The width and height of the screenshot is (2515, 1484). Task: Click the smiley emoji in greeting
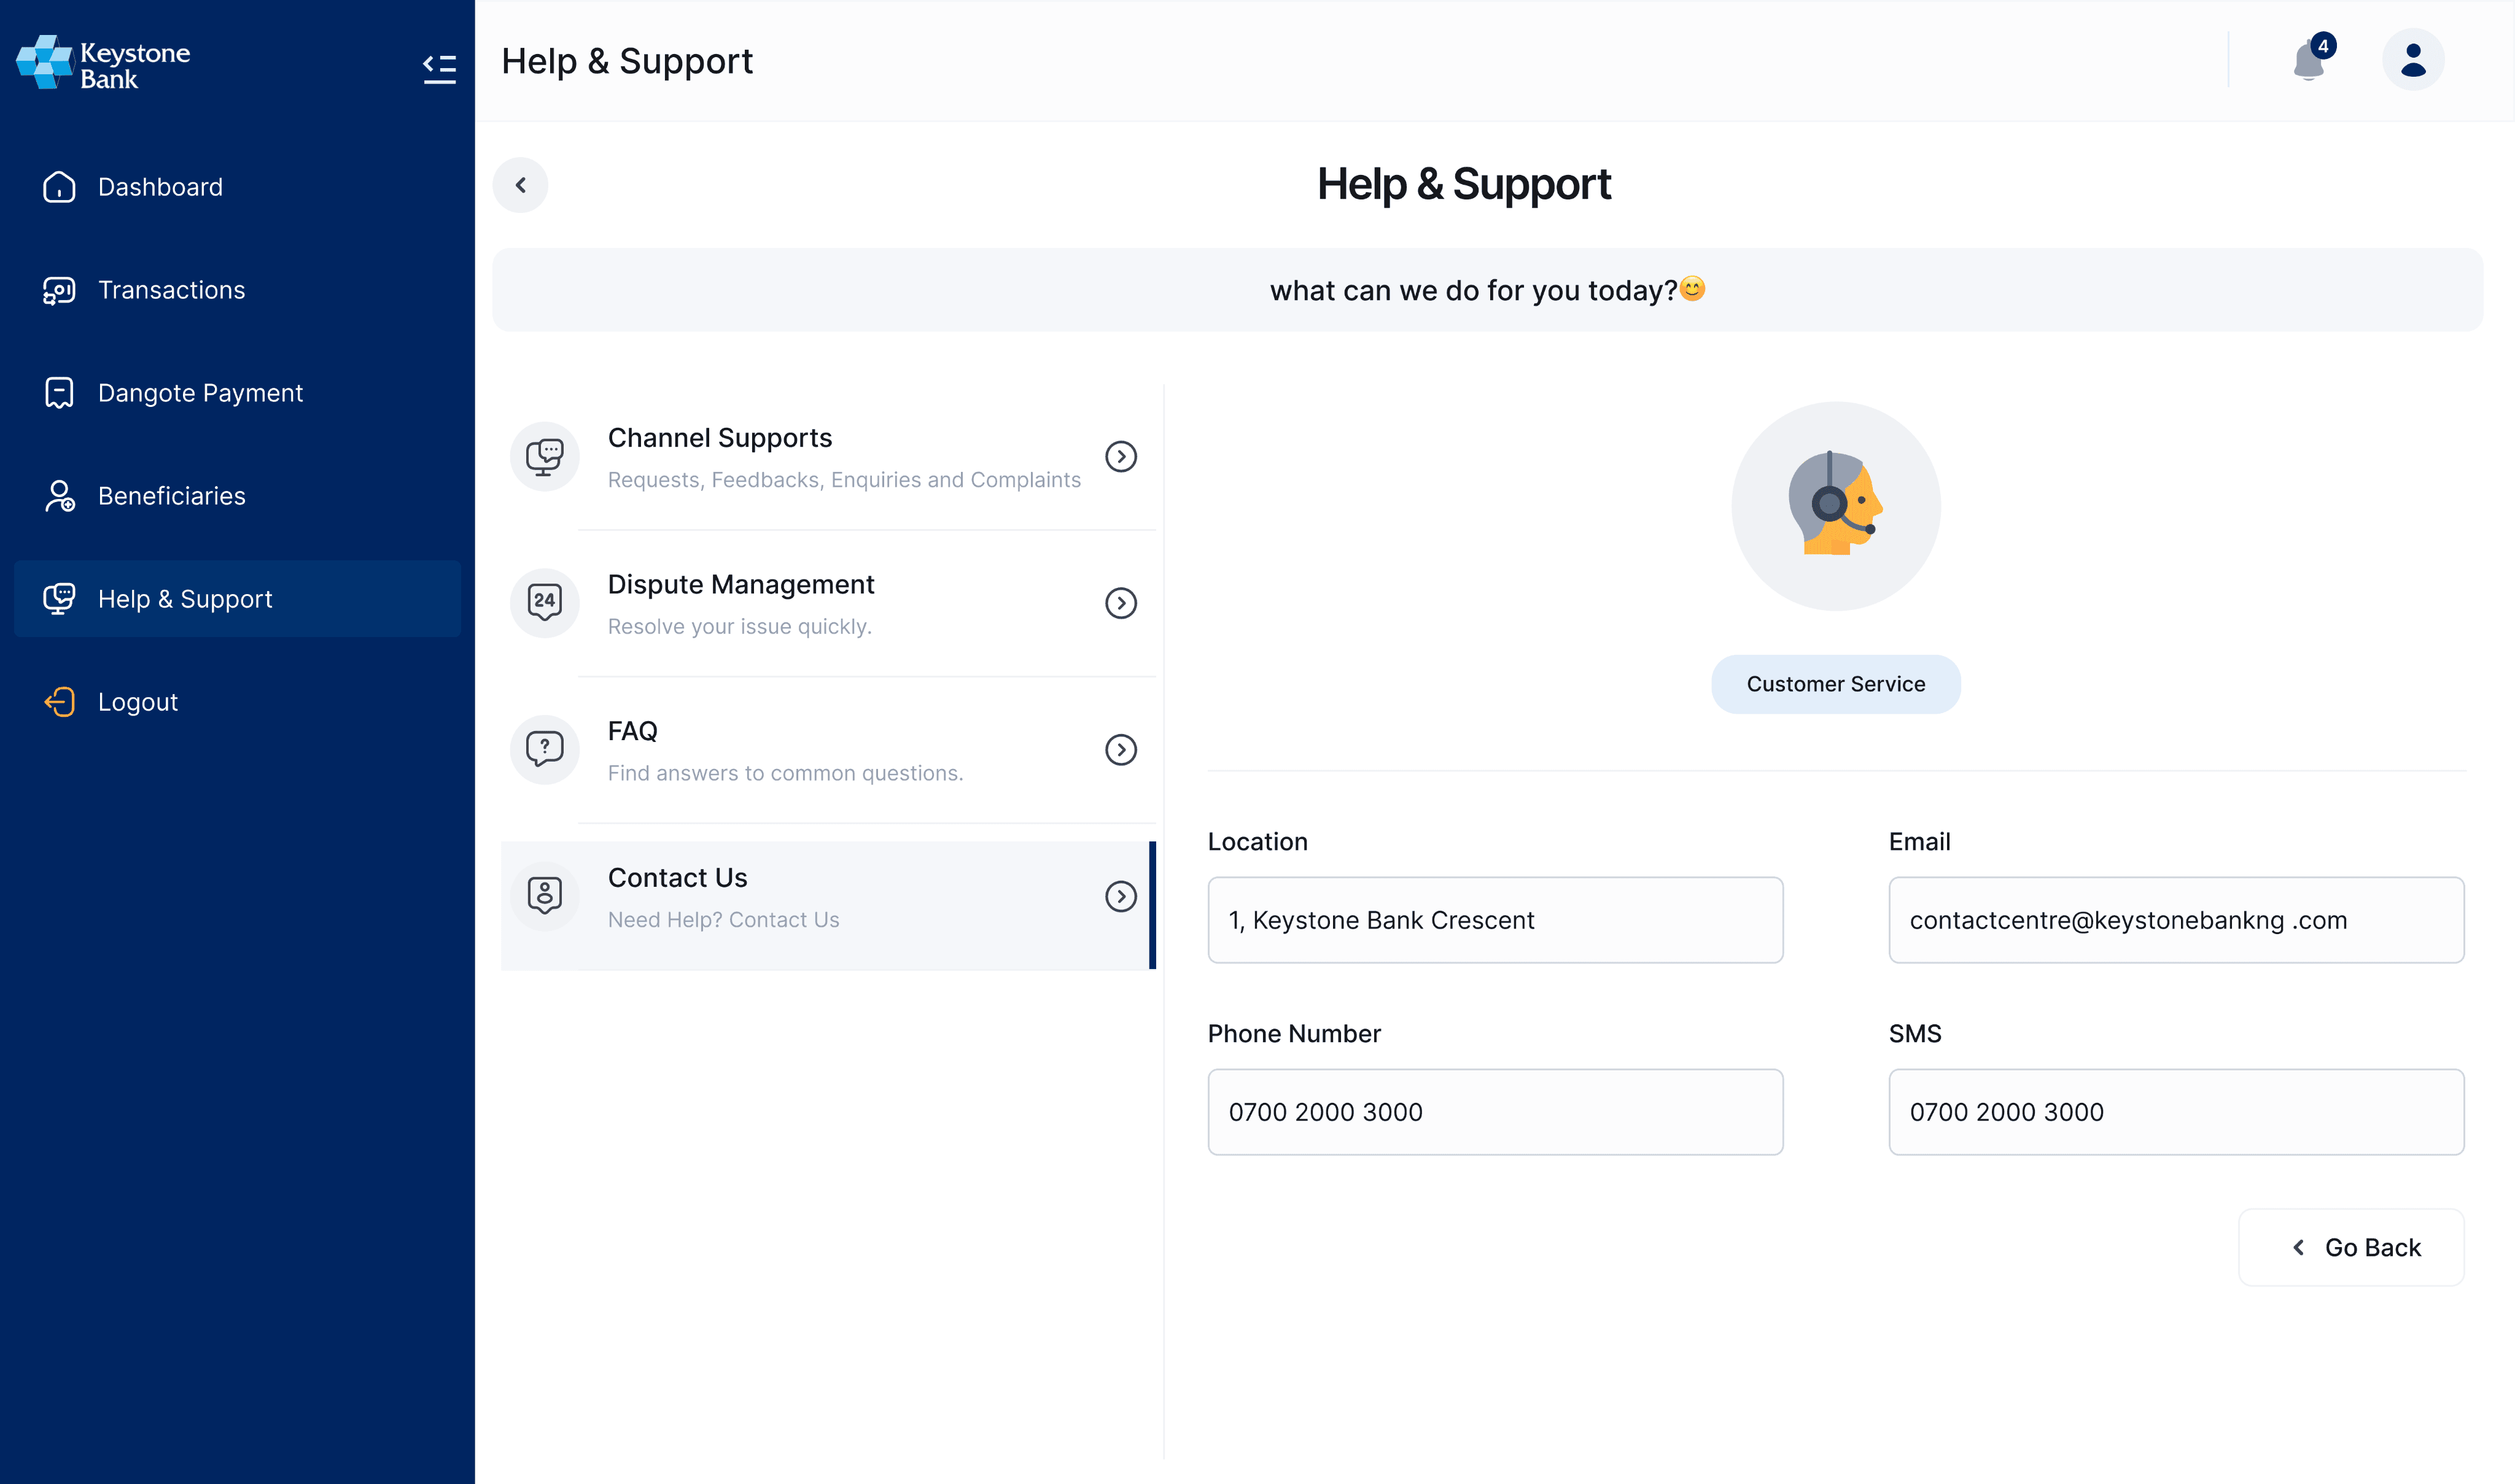click(1693, 289)
